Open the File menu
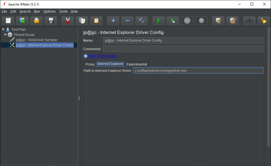 pos(4,12)
